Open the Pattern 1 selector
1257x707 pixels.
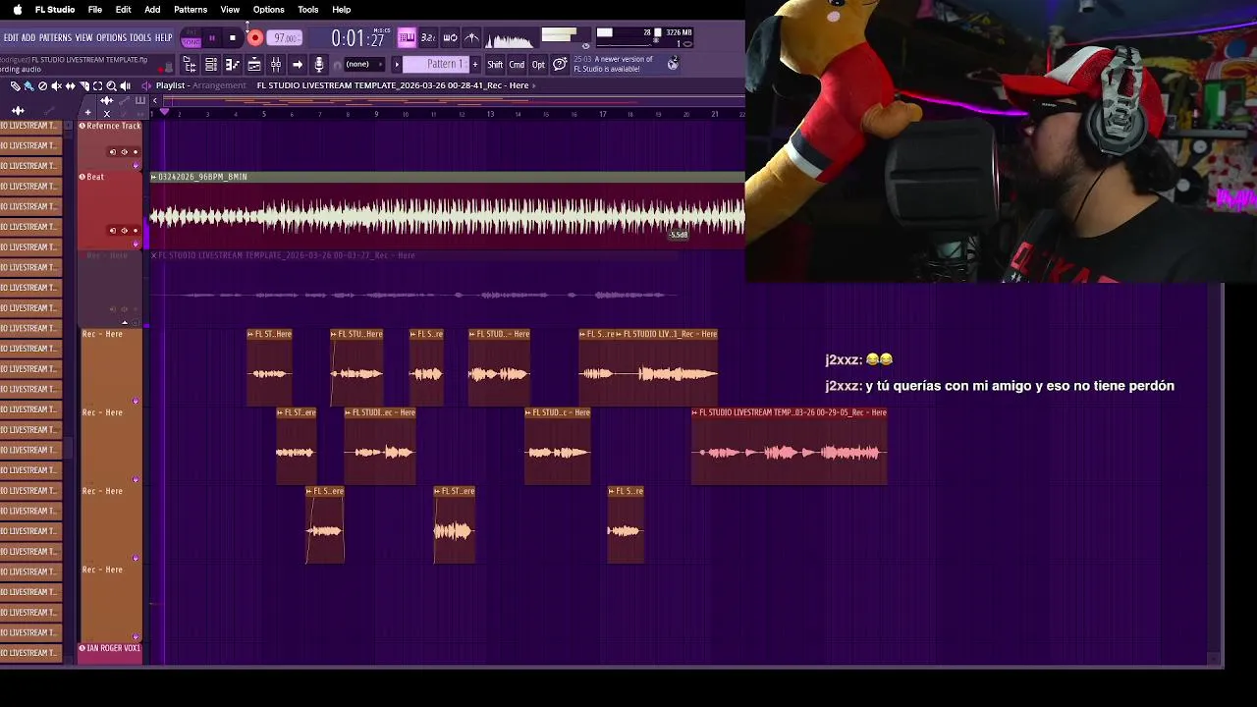pos(436,64)
